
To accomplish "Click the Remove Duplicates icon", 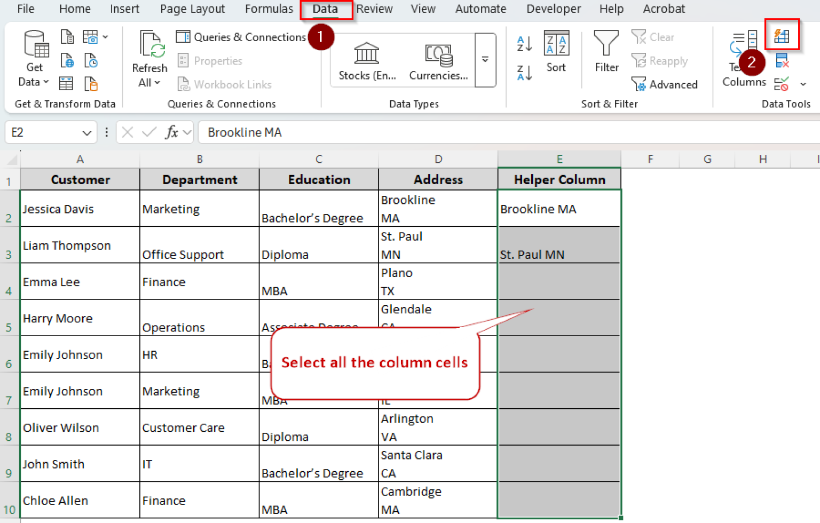I will pyautogui.click(x=783, y=60).
